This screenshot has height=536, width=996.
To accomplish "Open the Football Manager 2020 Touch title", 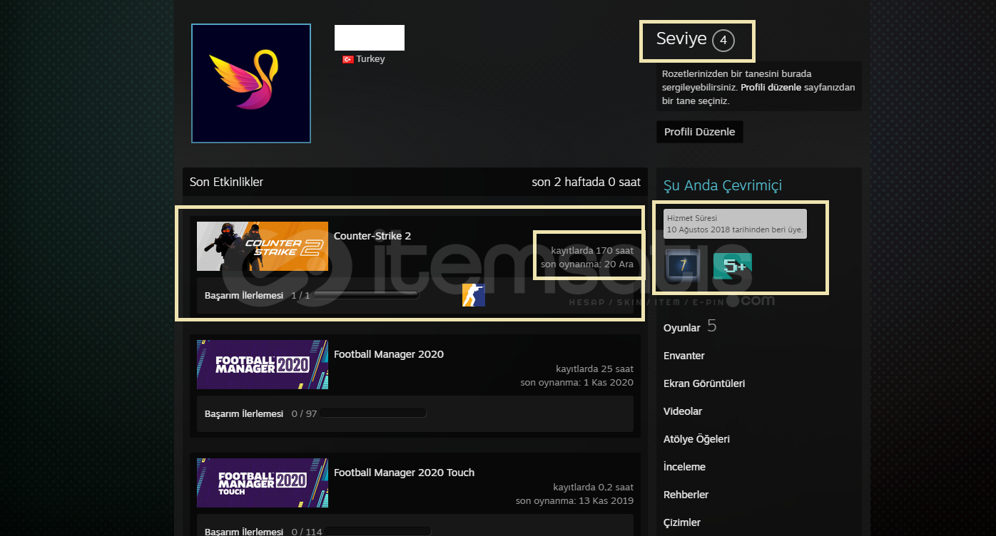I will pos(404,473).
